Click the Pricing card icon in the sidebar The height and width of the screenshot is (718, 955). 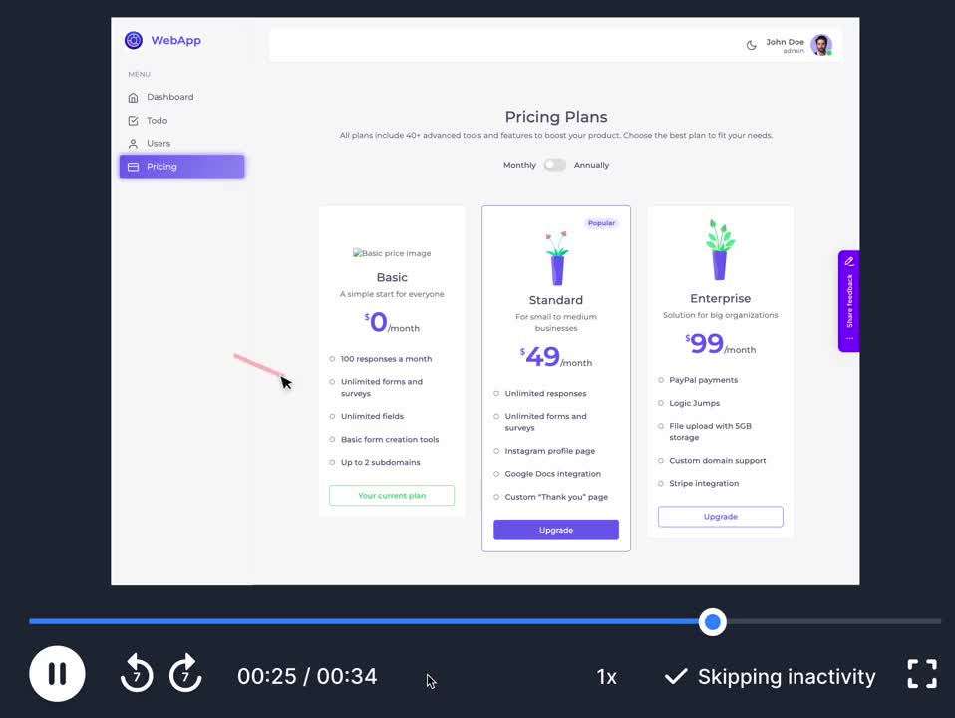click(134, 166)
